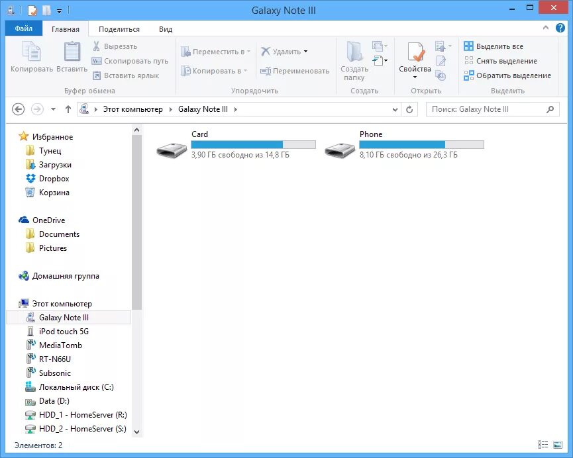Click the Вставить (Paste) clipboard icon
This screenshot has height=458, width=573.
[x=72, y=51]
